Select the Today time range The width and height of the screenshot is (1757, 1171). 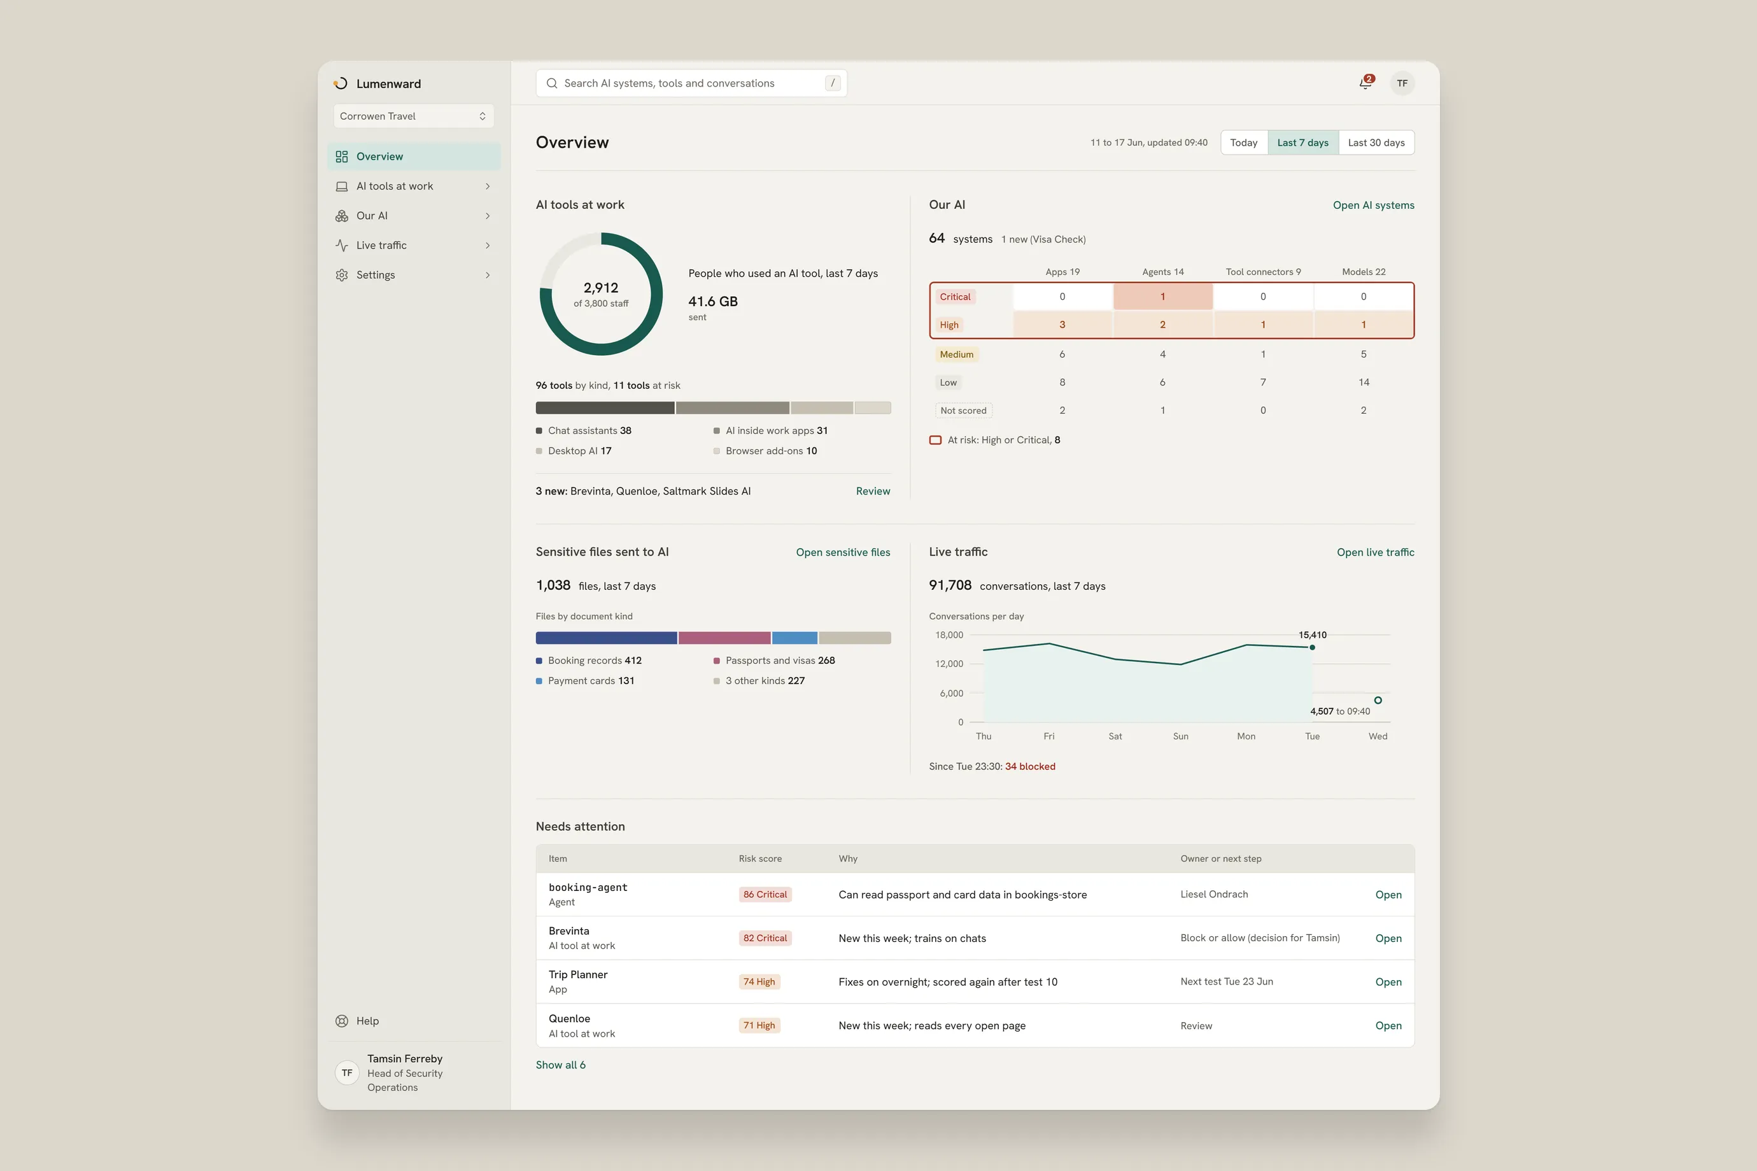click(1244, 143)
